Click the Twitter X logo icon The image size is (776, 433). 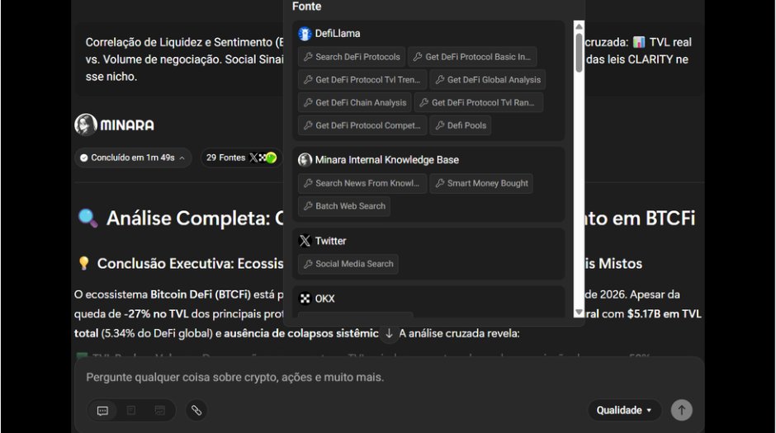tap(305, 241)
